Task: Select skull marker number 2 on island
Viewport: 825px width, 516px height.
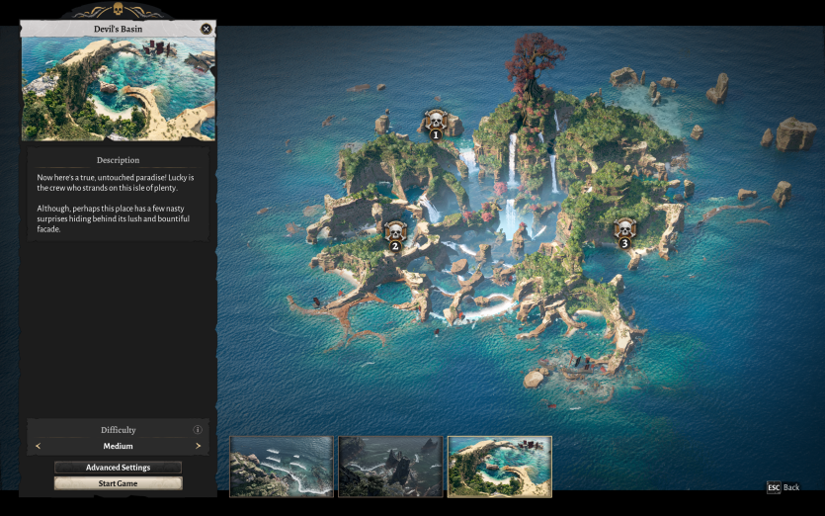Action: [x=395, y=236]
